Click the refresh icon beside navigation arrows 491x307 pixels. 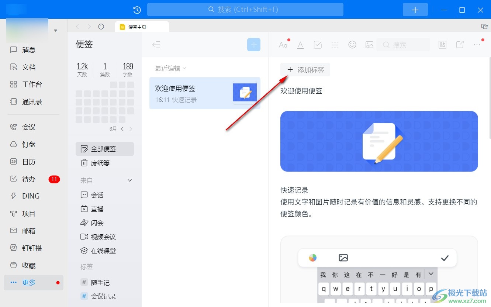click(x=101, y=27)
